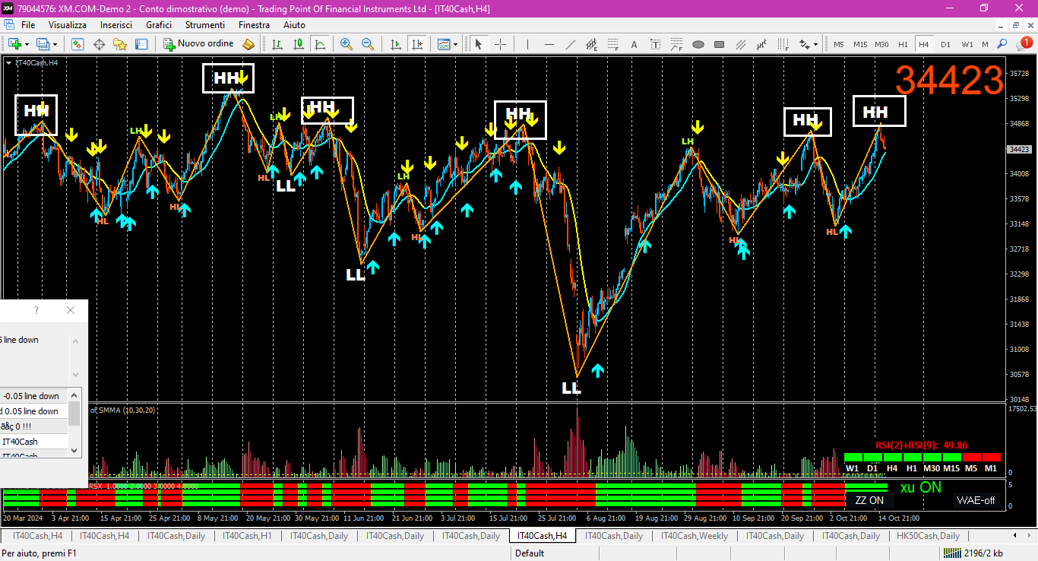Open the Aiuto menu

[x=294, y=25]
